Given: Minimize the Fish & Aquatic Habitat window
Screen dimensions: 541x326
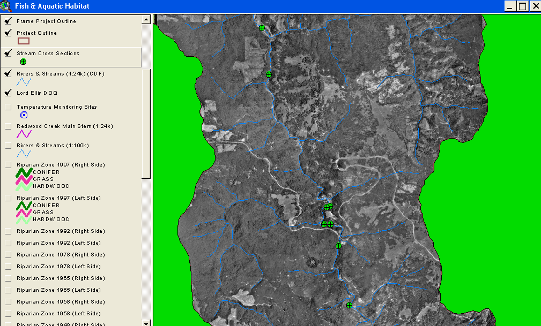Looking at the screenshot, I should click(510, 6).
